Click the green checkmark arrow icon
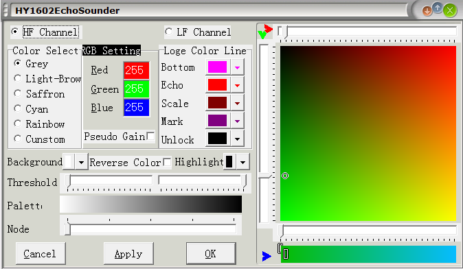Image resolution: width=463 pixels, height=269 pixels. point(262,35)
